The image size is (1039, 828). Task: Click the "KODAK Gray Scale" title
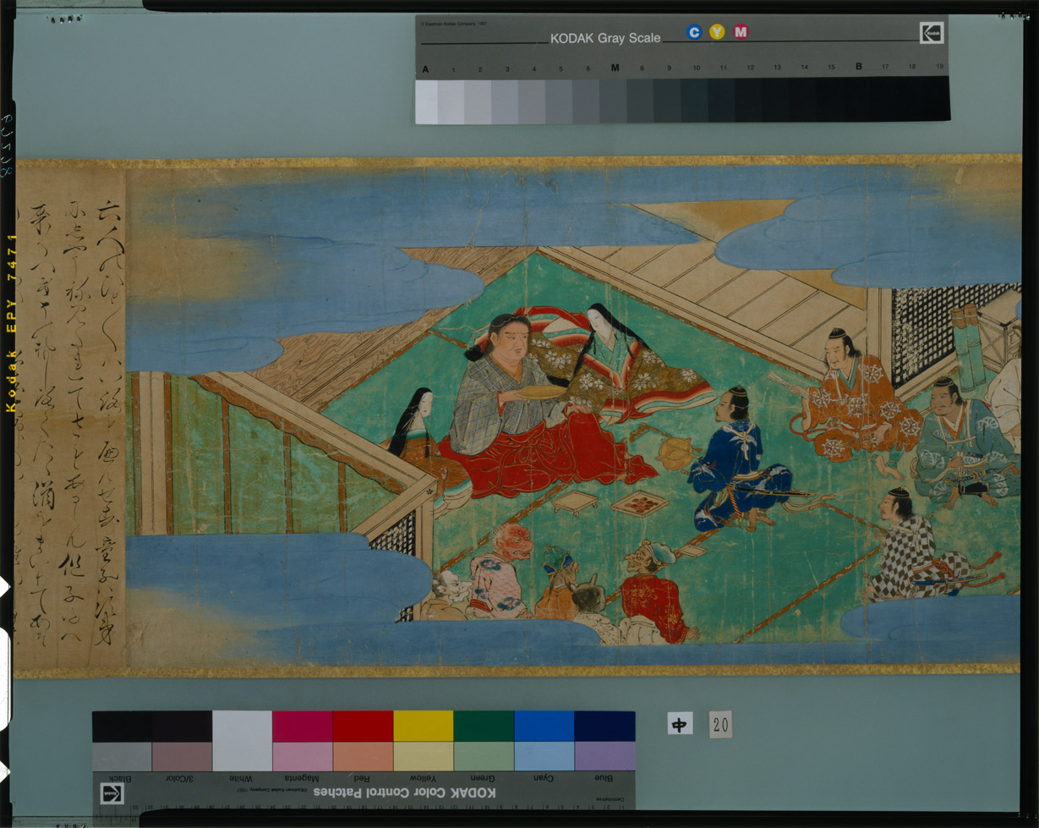[605, 38]
